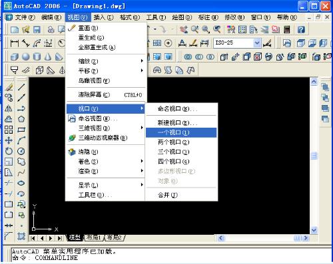This screenshot has width=333, height=264.
Task: Choose 消隐(H) menu entry
Action: (x=107, y=152)
